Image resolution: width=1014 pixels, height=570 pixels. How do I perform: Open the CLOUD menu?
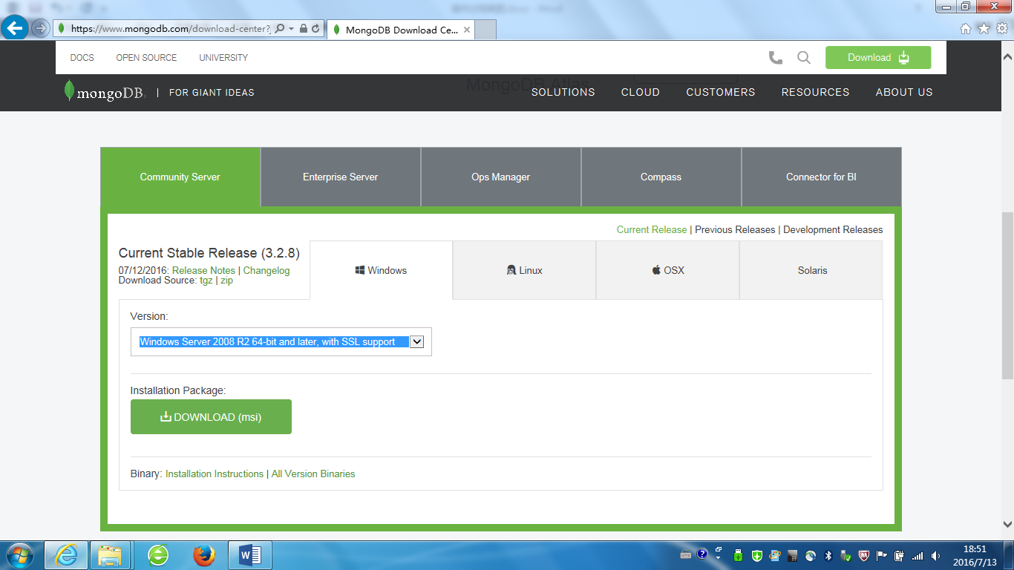coord(641,92)
